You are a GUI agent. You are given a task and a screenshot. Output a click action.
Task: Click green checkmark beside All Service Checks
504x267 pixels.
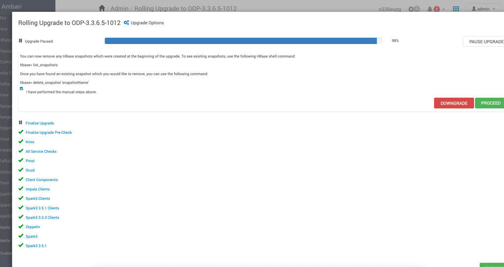21,151
